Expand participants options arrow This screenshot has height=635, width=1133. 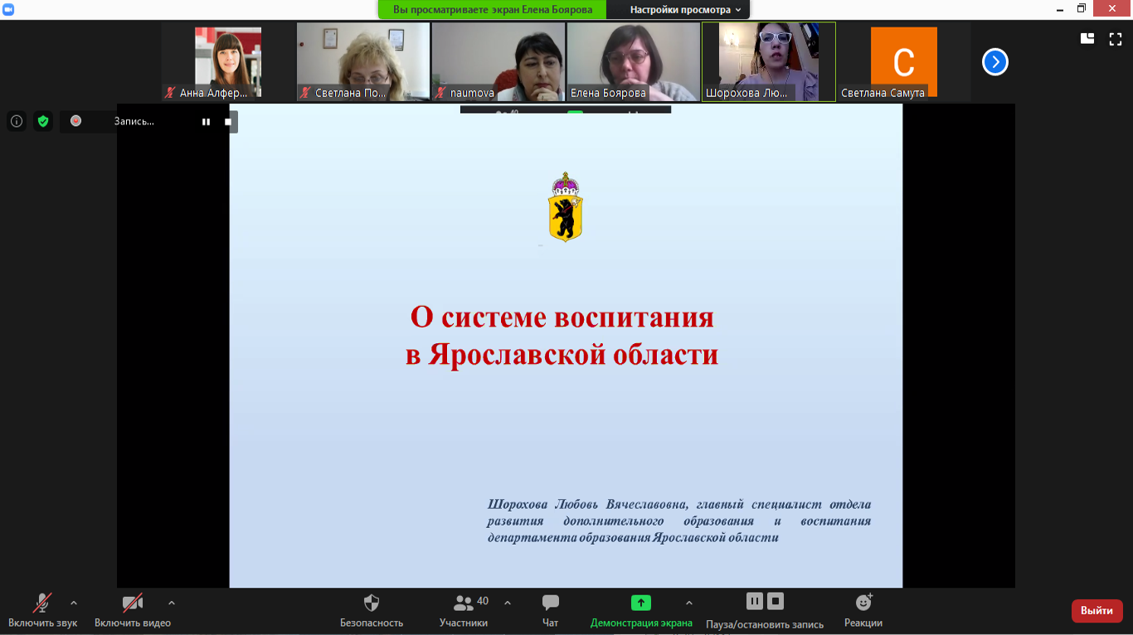click(508, 603)
